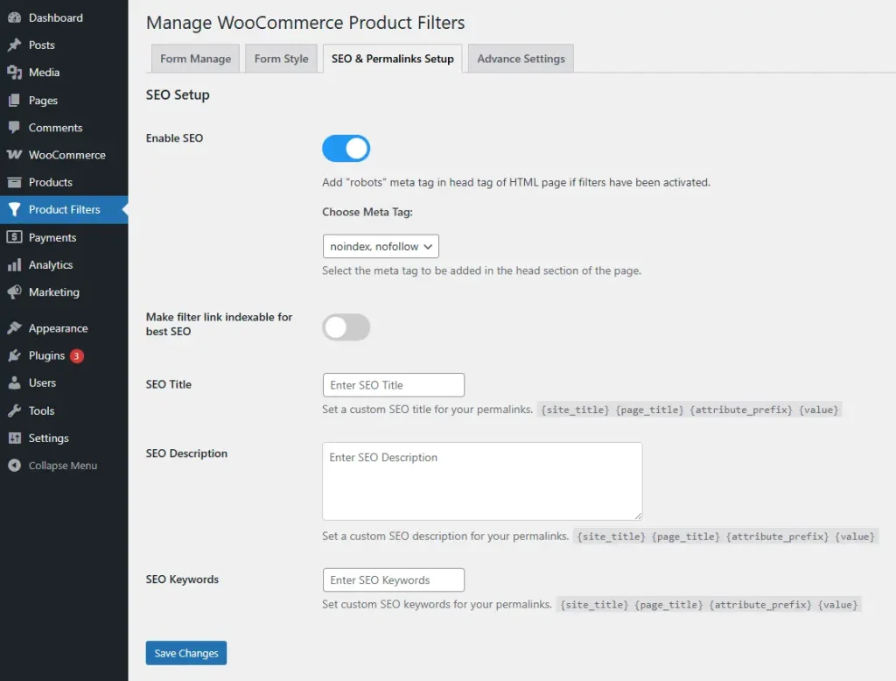Open Pages menu item
Image resolution: width=896 pixels, height=681 pixels.
coord(64,101)
